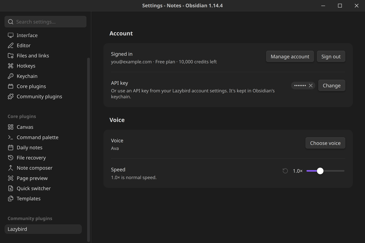This screenshot has width=365, height=243.
Task: Sign out of the Lazybird account
Action: pyautogui.click(x=331, y=56)
